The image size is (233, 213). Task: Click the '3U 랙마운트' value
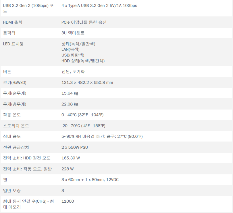[x=73, y=33]
